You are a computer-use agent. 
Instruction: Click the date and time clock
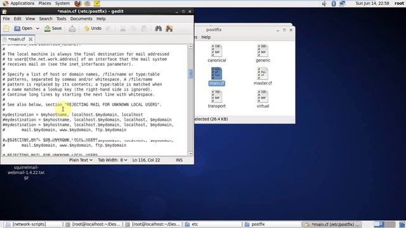(372, 3)
